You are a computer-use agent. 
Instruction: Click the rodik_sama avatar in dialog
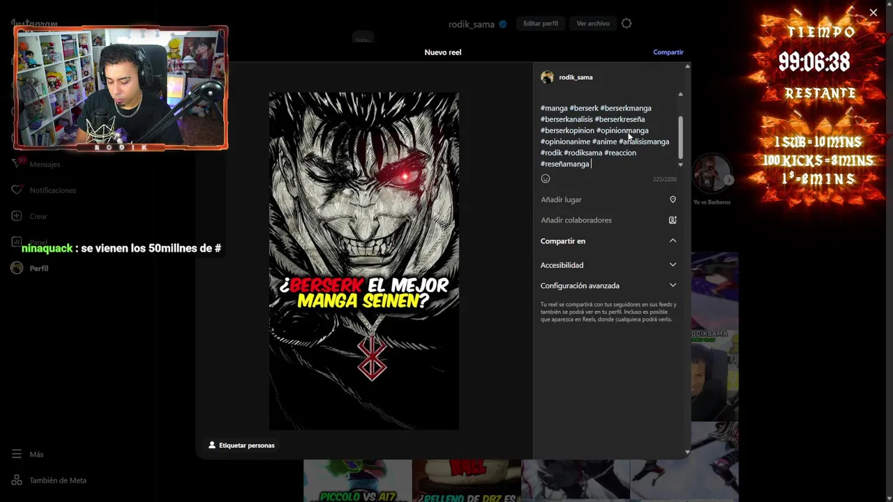[547, 77]
